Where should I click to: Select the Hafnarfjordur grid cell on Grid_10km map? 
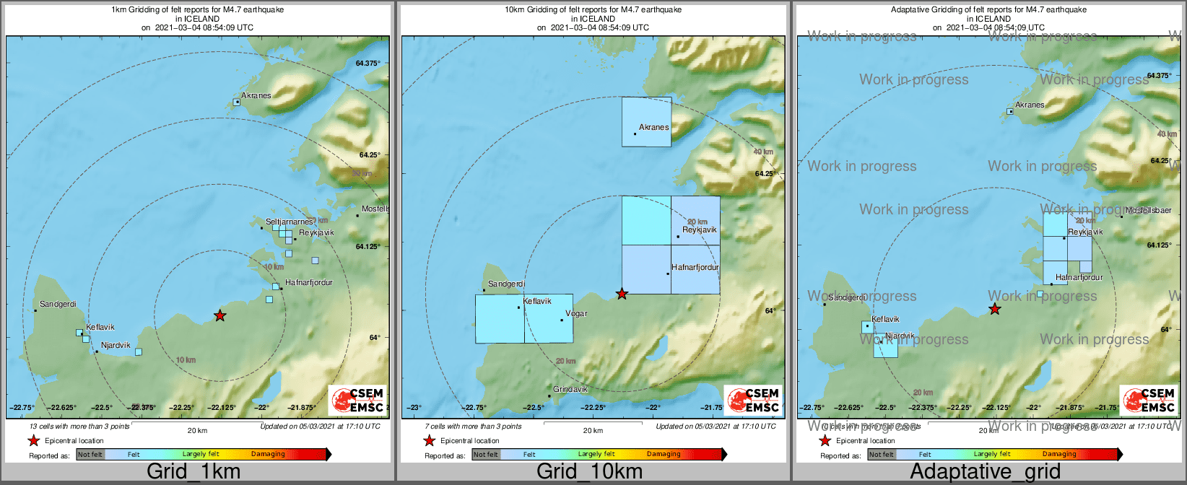pyautogui.click(x=695, y=269)
